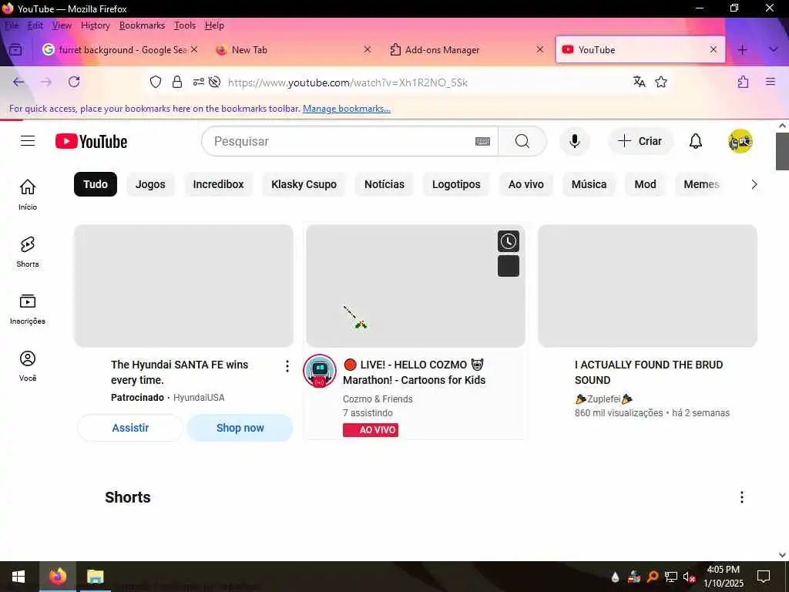Open the Firefox extensions button
789x592 pixels.
744,82
